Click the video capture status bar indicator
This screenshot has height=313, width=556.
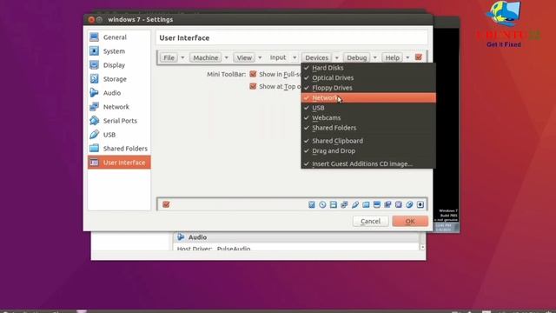coord(387,204)
